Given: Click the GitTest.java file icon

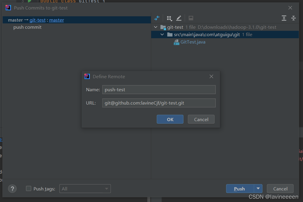Looking at the screenshot, I should coord(176,42).
